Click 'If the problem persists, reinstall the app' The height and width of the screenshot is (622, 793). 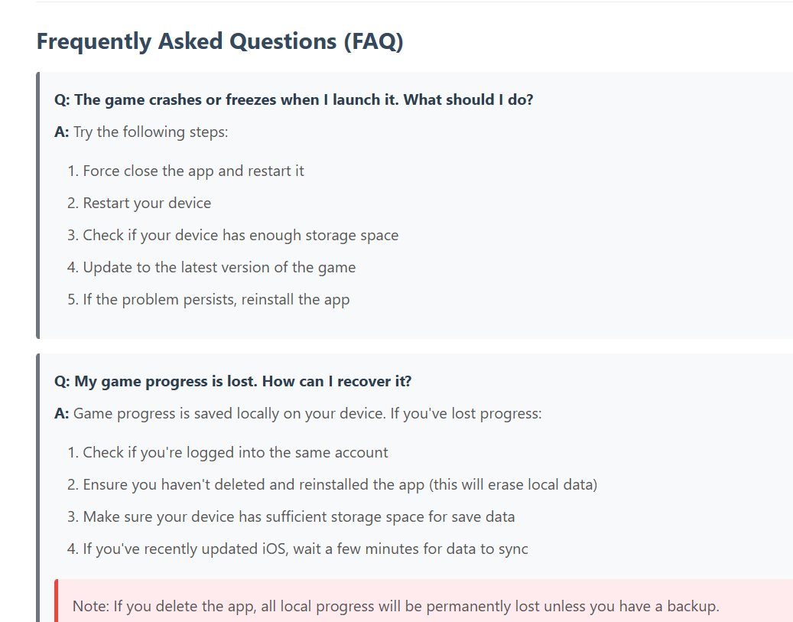pos(216,300)
